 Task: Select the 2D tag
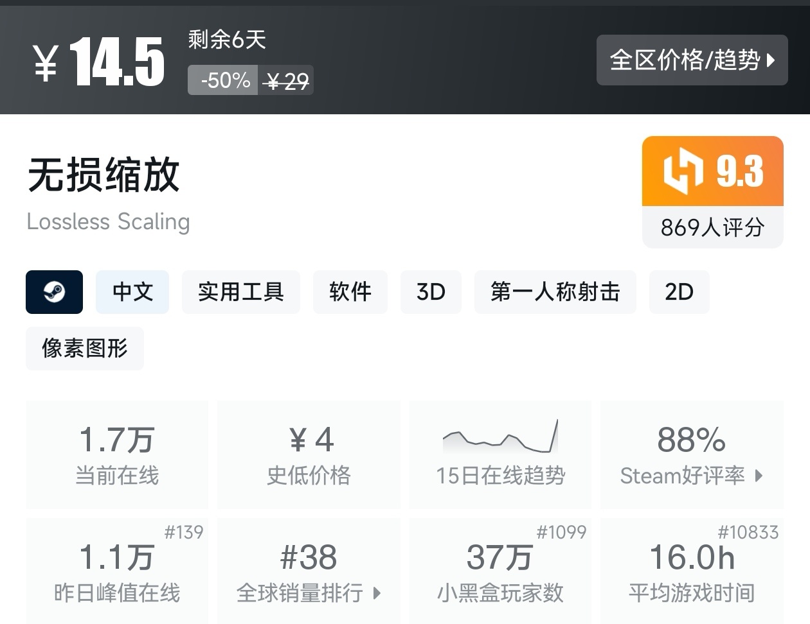click(679, 292)
